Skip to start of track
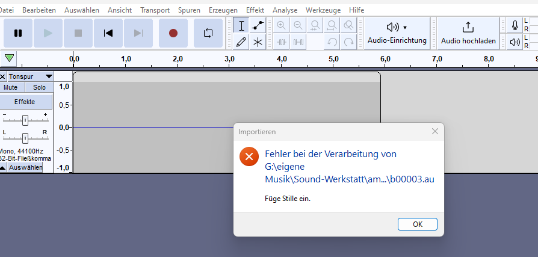 point(108,33)
